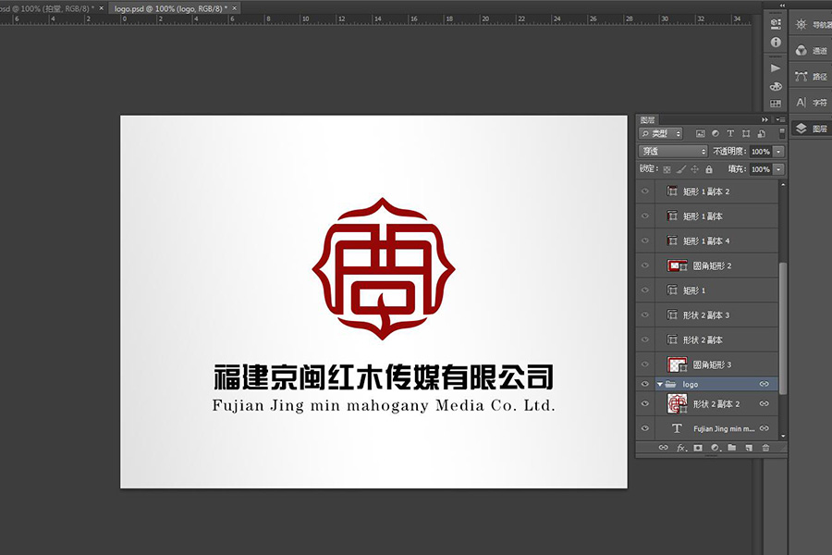Filter layers by shape type

click(x=746, y=134)
